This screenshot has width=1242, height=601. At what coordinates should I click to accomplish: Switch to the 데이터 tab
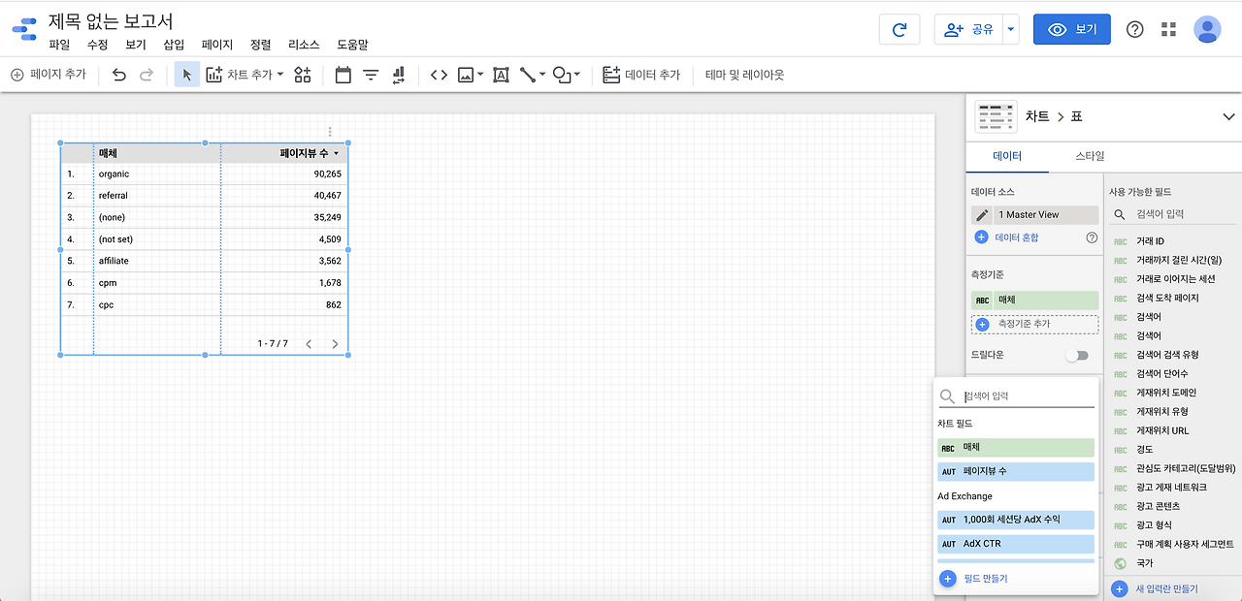[1007, 156]
